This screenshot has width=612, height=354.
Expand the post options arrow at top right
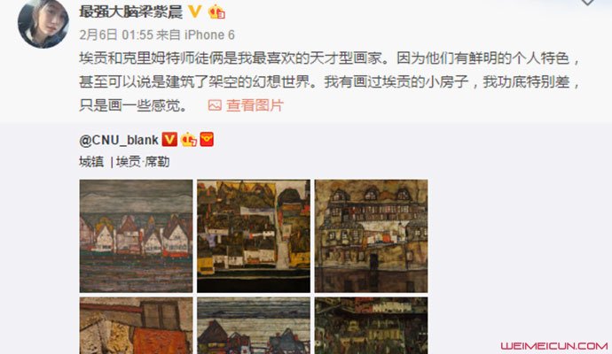[x=587, y=3]
